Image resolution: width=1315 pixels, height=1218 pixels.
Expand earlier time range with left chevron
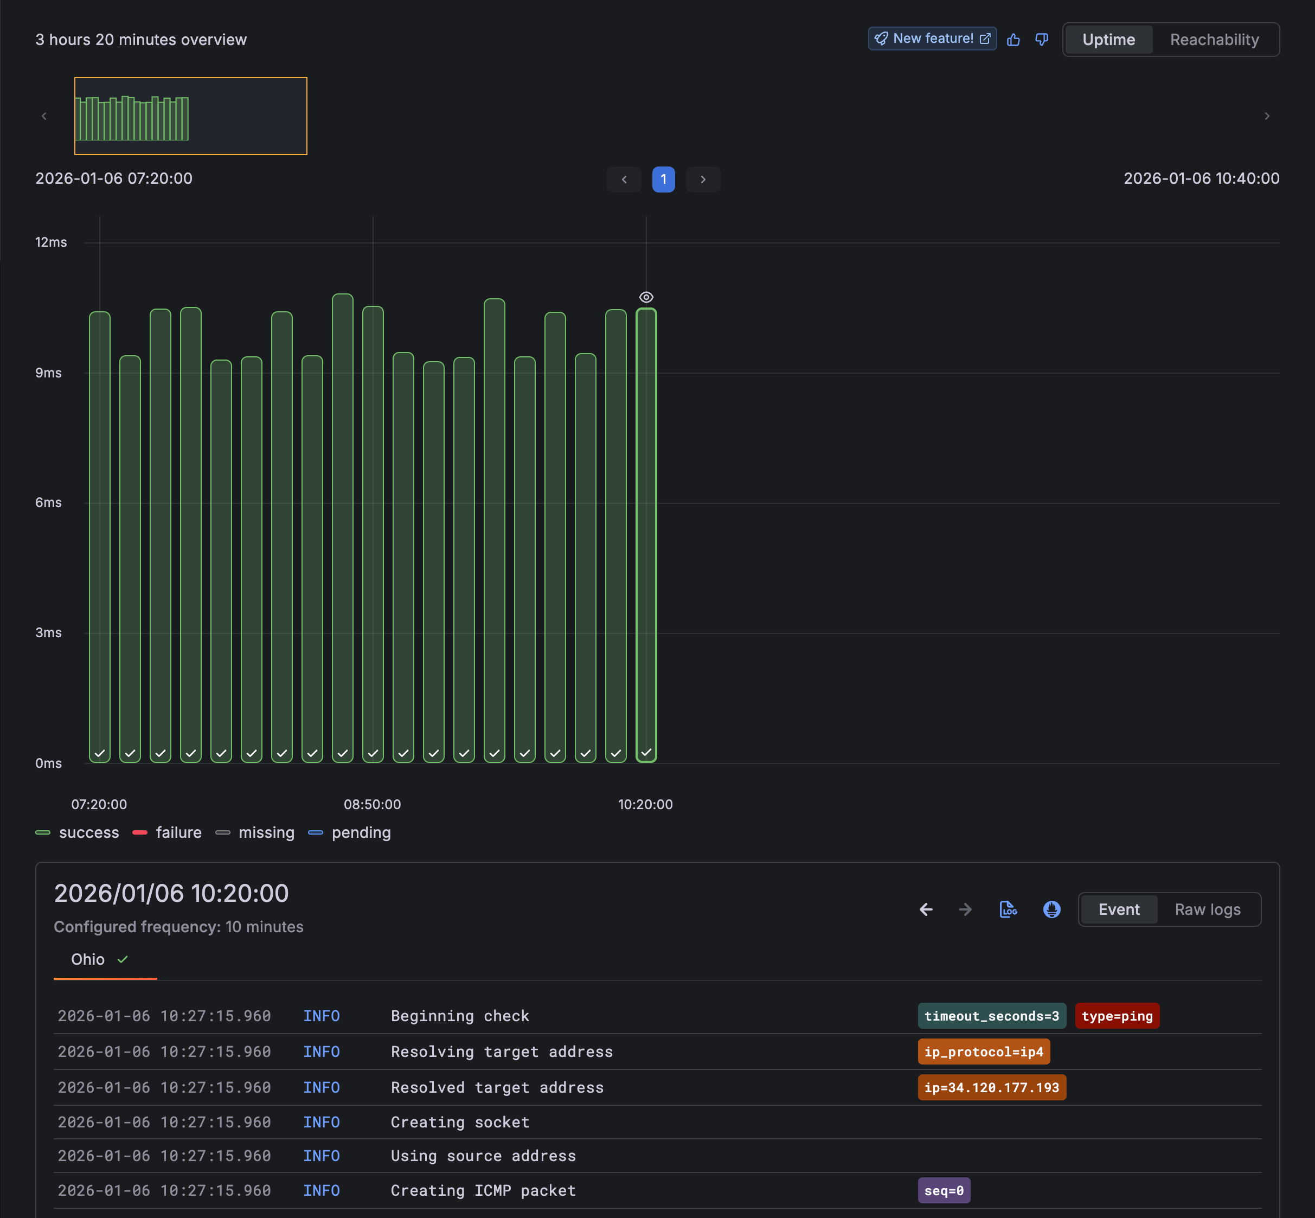tap(44, 116)
